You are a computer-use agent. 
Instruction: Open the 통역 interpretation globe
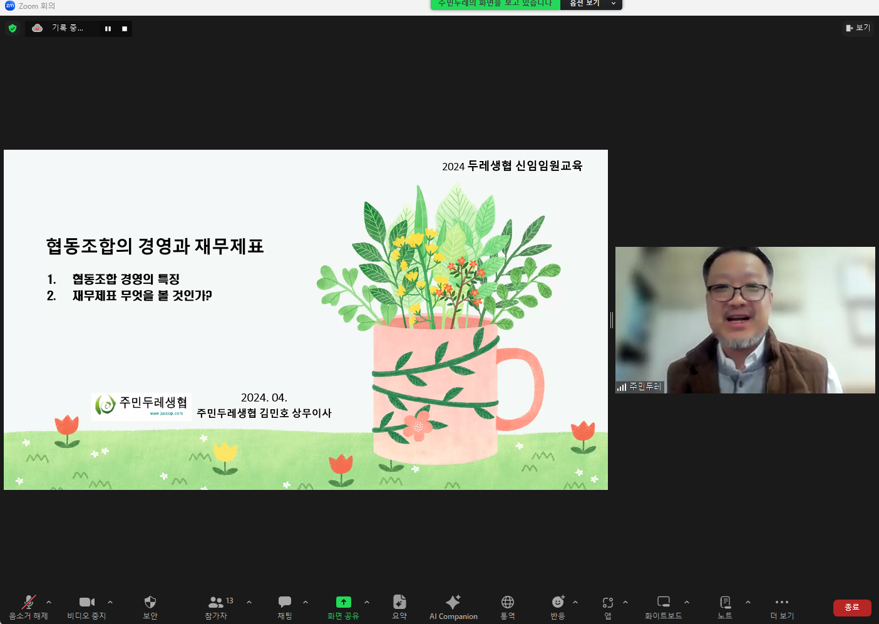(x=508, y=606)
